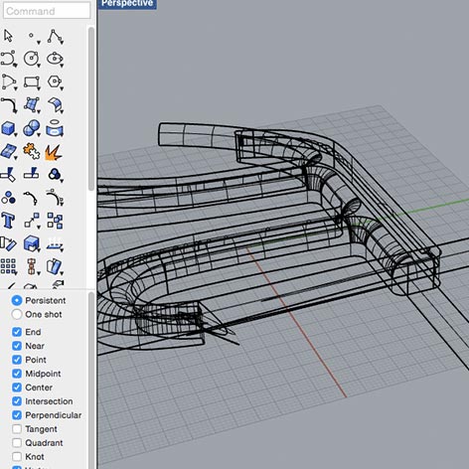The width and height of the screenshot is (469, 469).
Task: Choose the Split tool
Action: [x=32, y=174]
